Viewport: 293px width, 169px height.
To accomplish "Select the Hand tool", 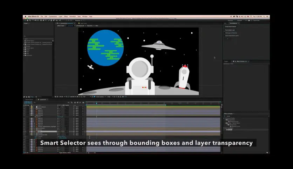I will (27, 21).
